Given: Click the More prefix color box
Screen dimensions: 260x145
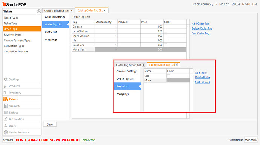Looking at the screenshot, I should [x=169, y=80].
